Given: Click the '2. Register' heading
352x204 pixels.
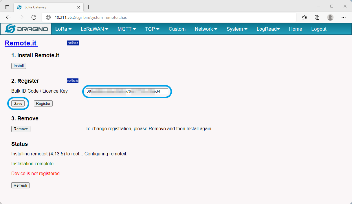Looking at the screenshot, I should coord(25,81).
